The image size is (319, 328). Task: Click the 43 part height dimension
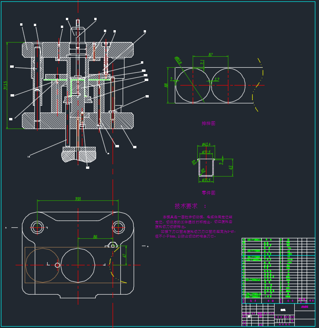231,167
